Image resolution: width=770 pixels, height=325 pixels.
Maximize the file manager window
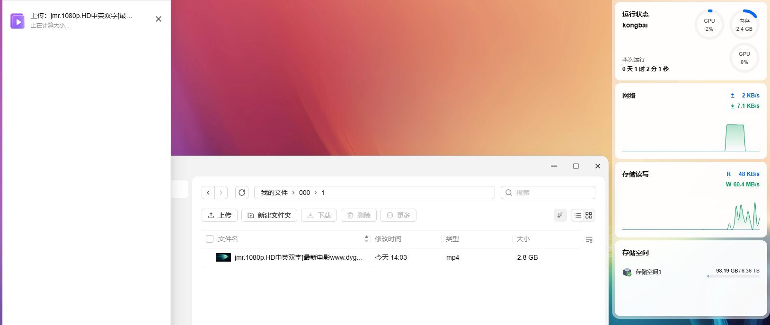click(x=576, y=166)
